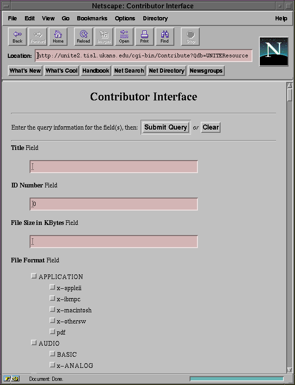Select the x-macintosh checkbox
Image resolution: width=295 pixels, height=385 pixels.
[52, 310]
